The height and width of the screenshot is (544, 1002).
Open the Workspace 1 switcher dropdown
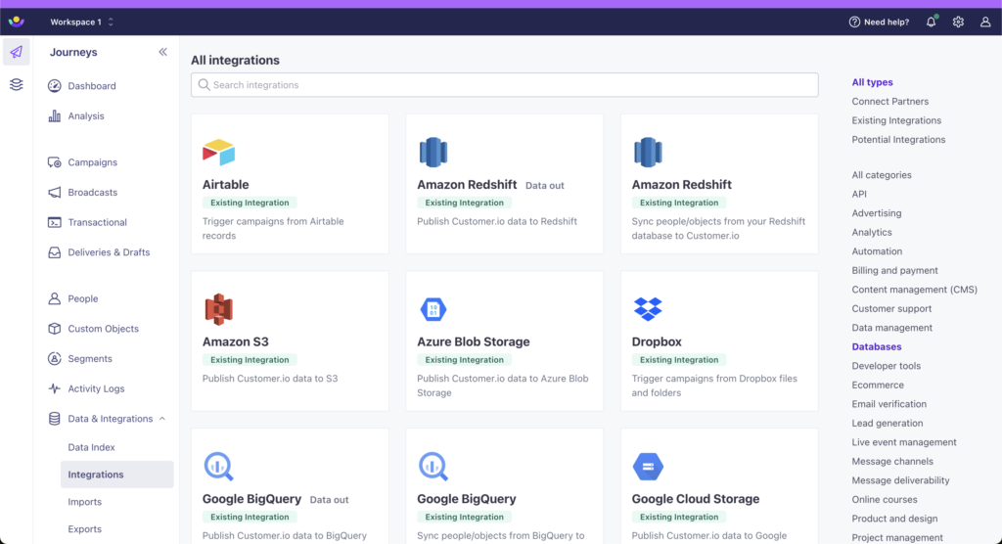tap(82, 22)
